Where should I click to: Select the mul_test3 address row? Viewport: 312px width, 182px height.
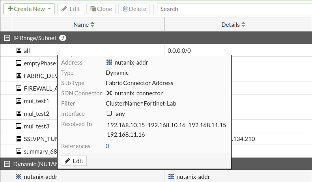click(x=37, y=126)
